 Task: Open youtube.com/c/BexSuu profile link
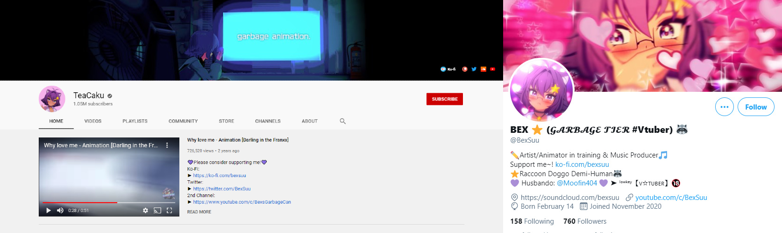[671, 198]
